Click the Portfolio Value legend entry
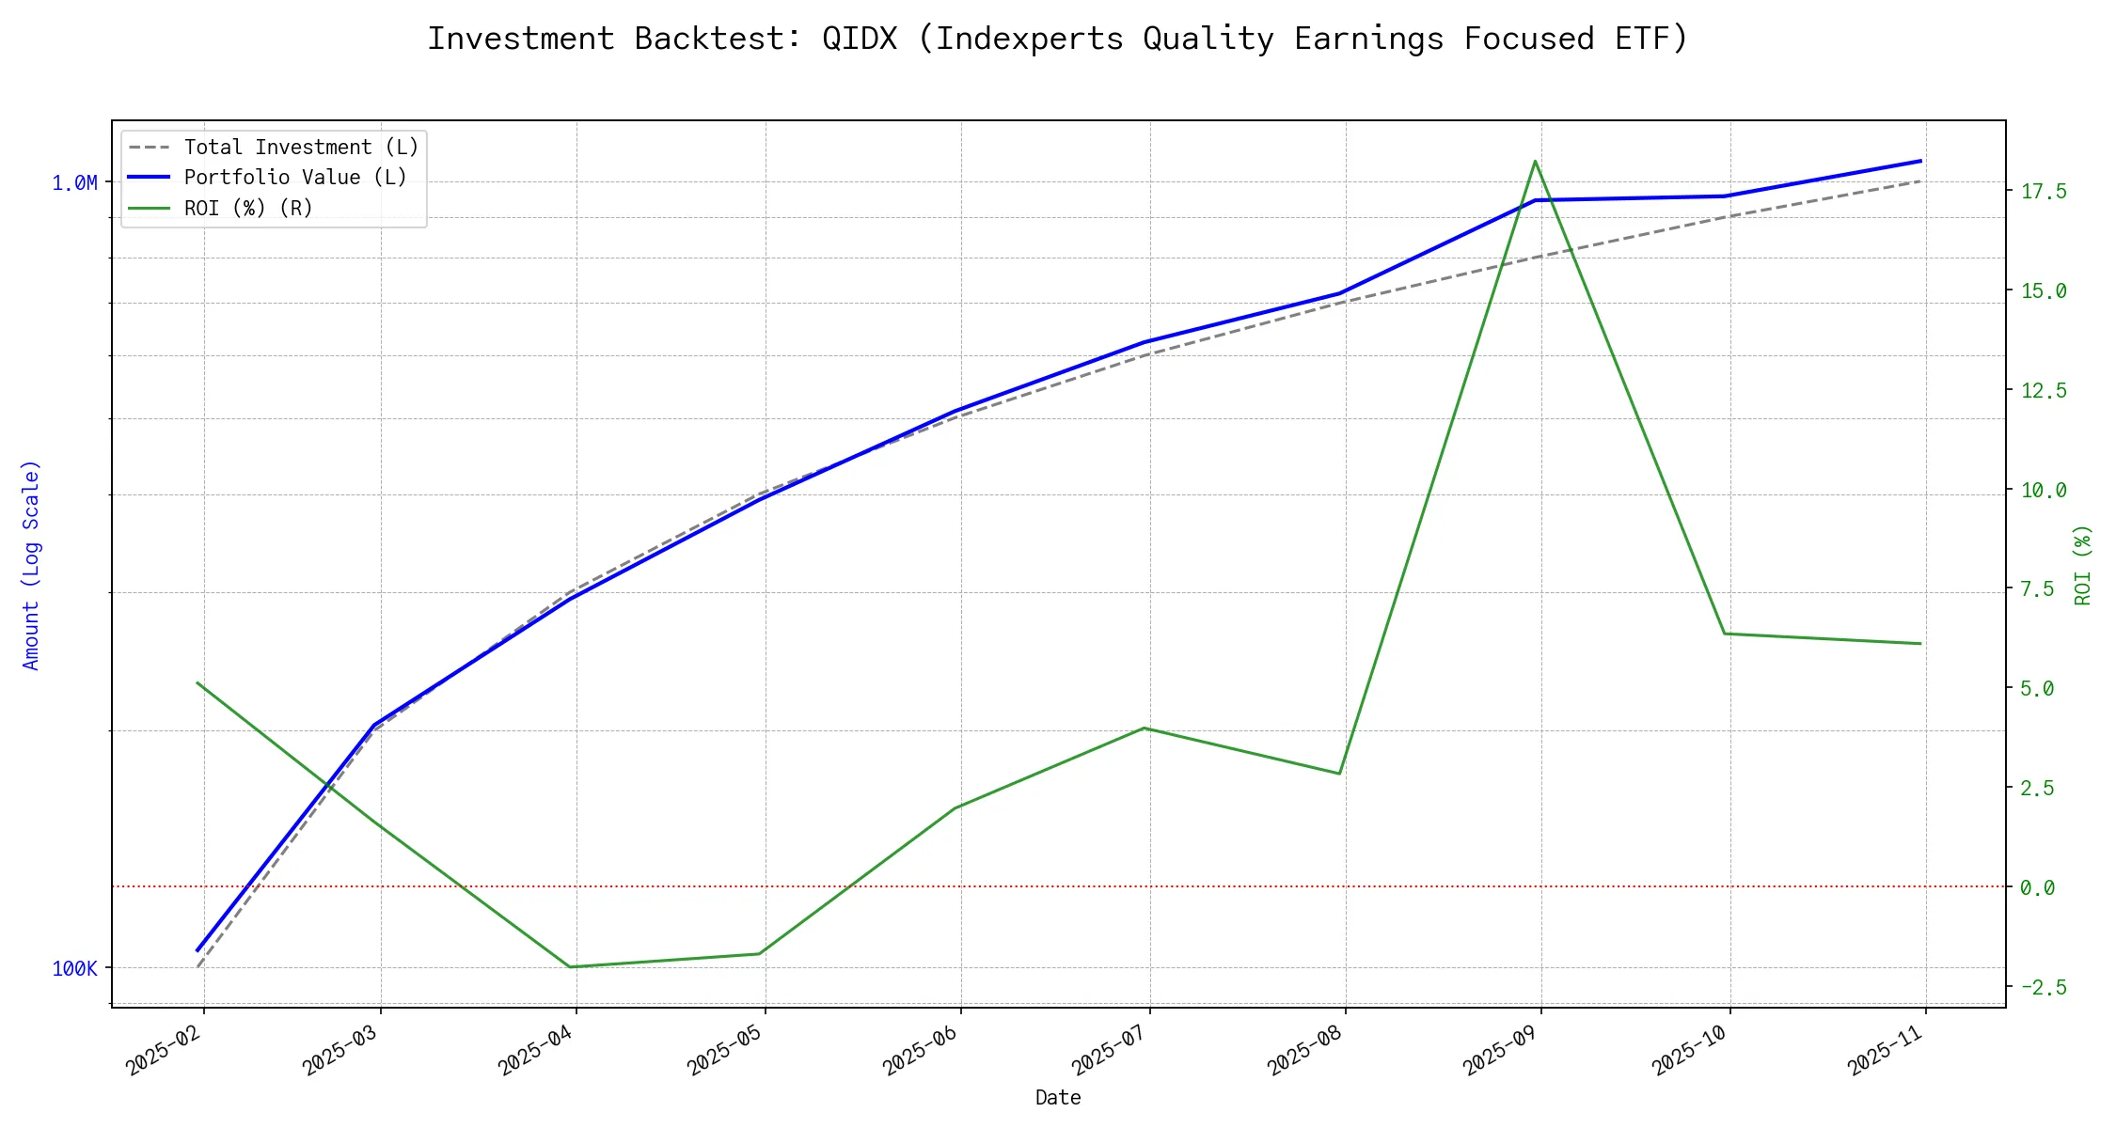 295,178
